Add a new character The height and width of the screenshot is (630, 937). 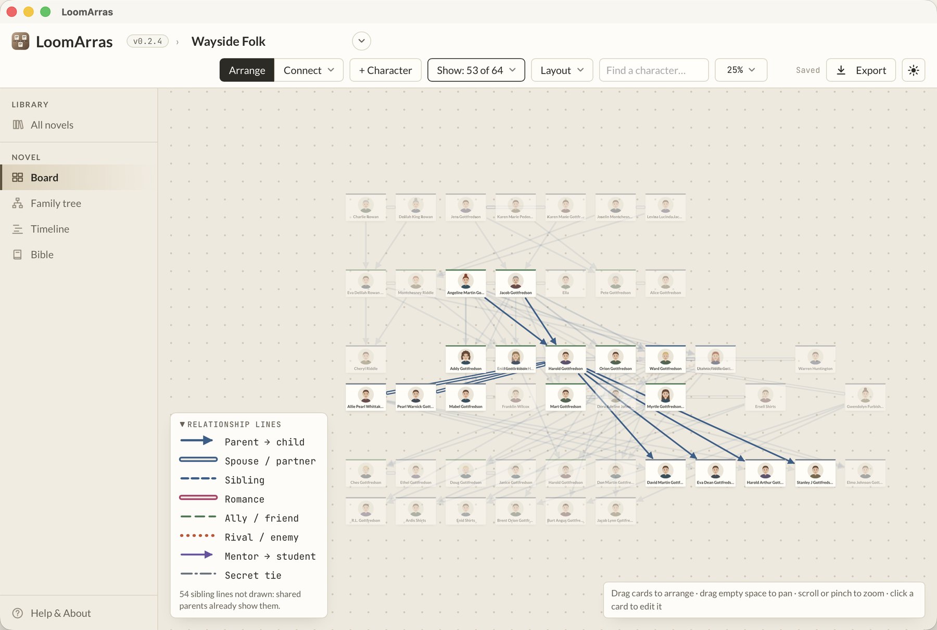point(385,70)
